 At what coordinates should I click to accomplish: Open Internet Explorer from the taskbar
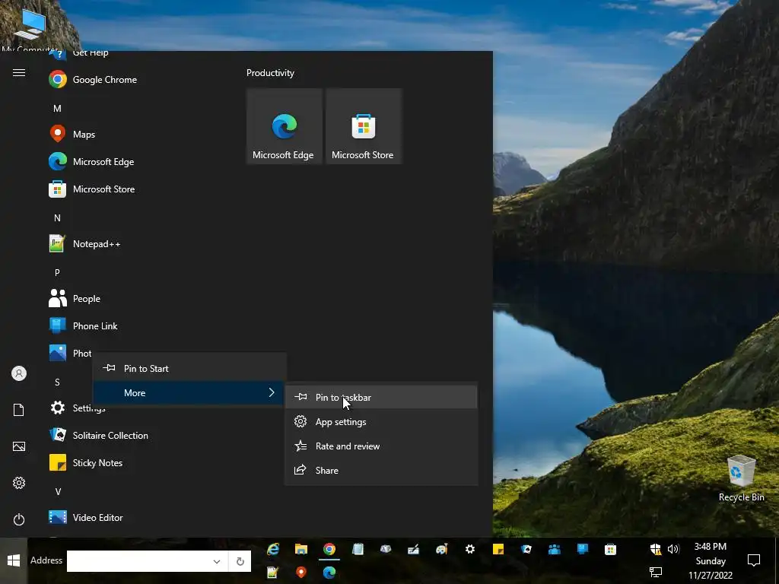click(x=273, y=549)
